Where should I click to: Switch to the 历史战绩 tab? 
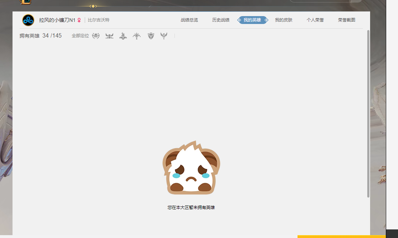coord(221,20)
